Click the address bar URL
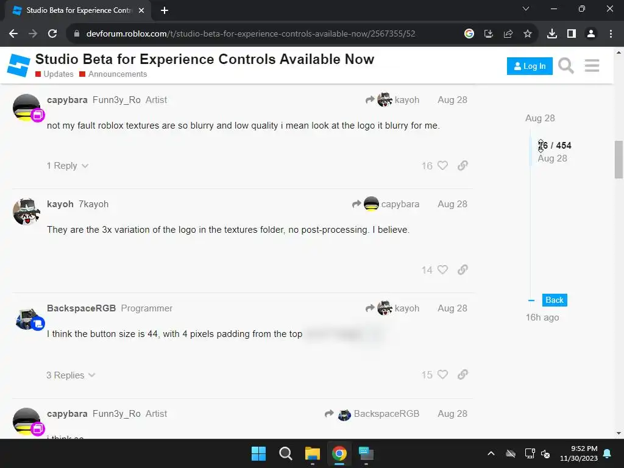 250,34
